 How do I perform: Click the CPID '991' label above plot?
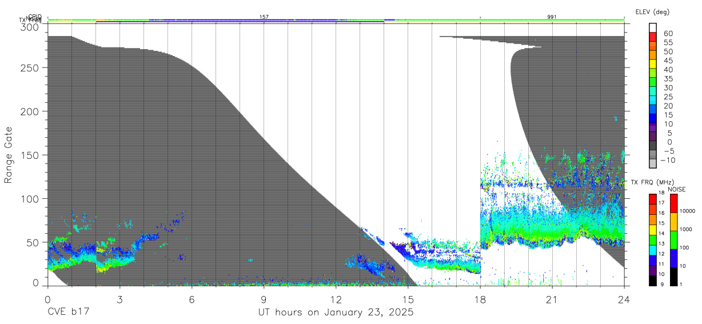pyautogui.click(x=552, y=17)
